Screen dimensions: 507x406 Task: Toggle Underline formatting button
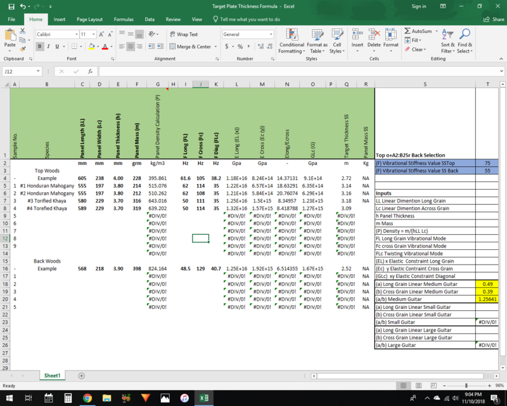pyautogui.click(x=57, y=46)
